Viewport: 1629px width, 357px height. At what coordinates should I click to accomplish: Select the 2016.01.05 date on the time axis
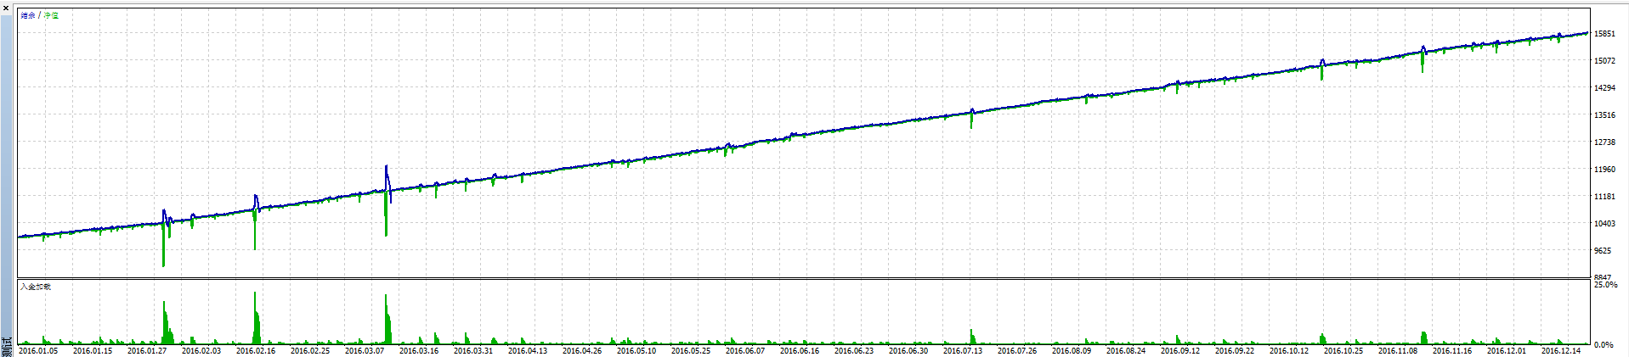tap(38, 351)
